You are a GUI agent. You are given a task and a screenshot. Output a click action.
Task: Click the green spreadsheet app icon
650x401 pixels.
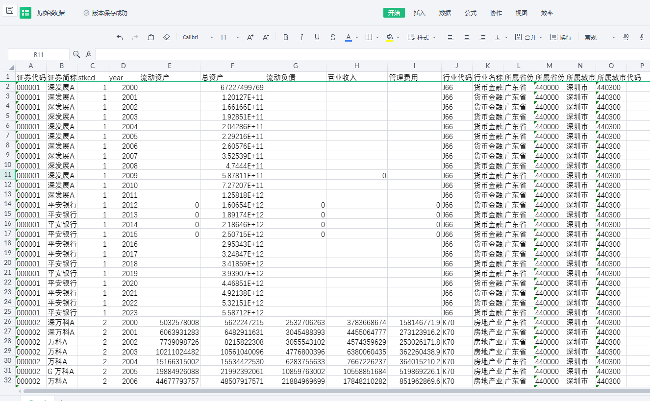[x=25, y=13]
